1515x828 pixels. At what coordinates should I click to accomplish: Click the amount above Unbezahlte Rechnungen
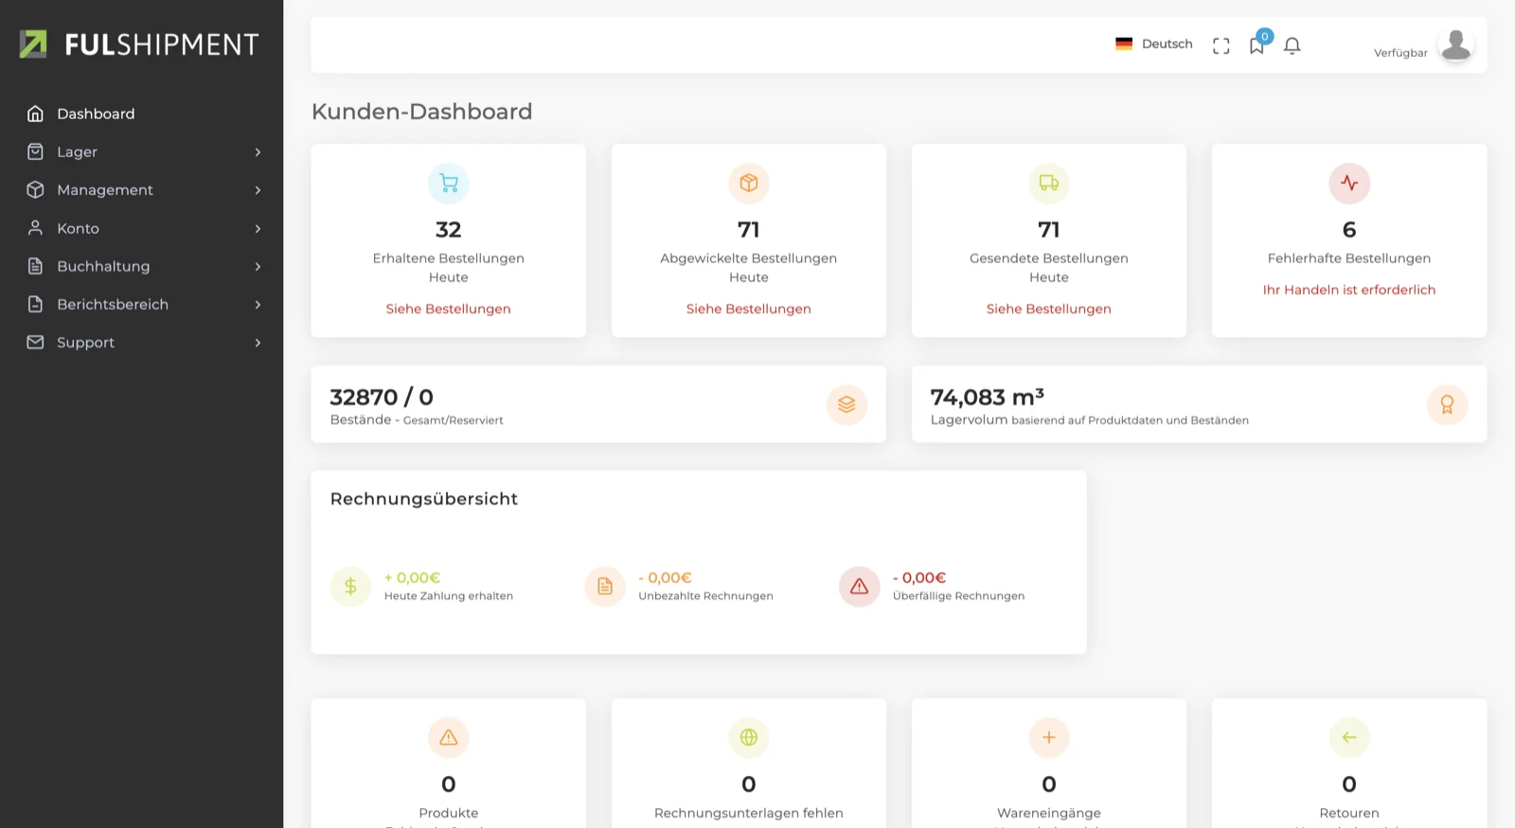click(666, 577)
